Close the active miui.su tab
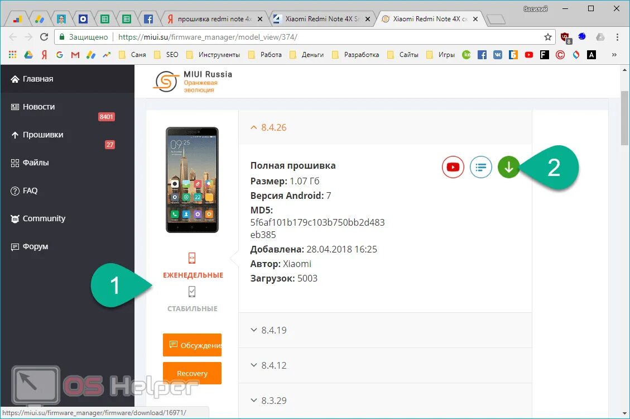Viewport: 630px width, 419px height. (475, 19)
